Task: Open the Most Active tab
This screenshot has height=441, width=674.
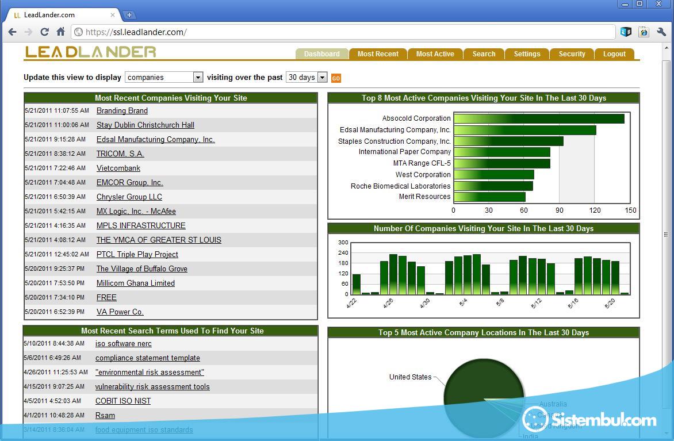Action: [x=435, y=54]
